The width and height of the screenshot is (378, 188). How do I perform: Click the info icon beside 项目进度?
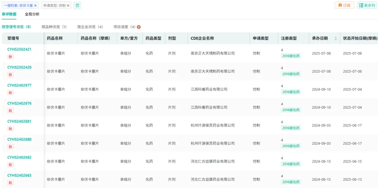[x=139, y=27]
